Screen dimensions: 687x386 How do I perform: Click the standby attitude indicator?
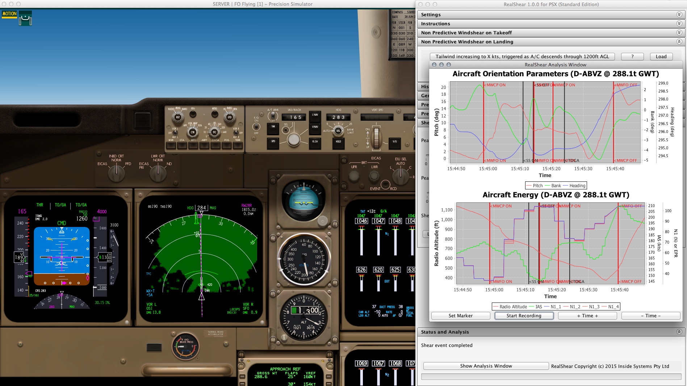pos(304,202)
